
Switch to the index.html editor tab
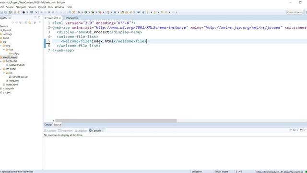[71, 18]
